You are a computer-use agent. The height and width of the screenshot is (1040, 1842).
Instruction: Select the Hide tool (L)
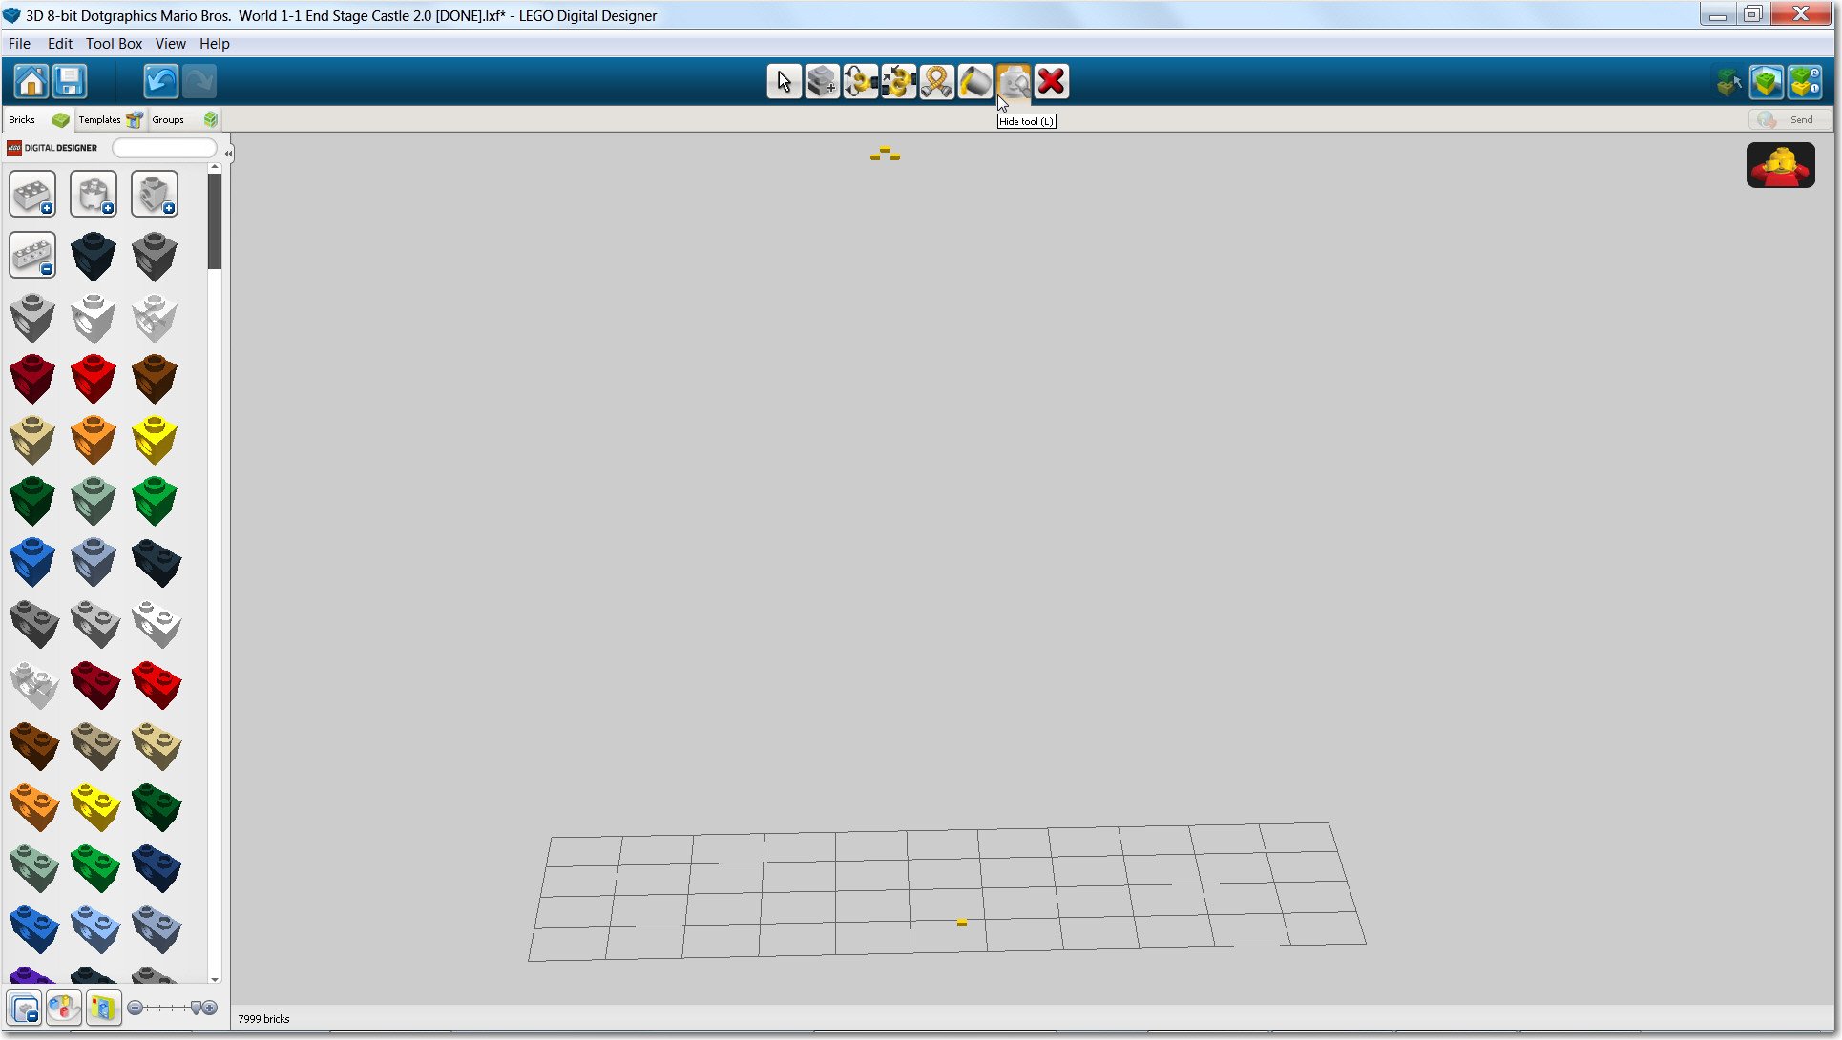[x=1014, y=81]
